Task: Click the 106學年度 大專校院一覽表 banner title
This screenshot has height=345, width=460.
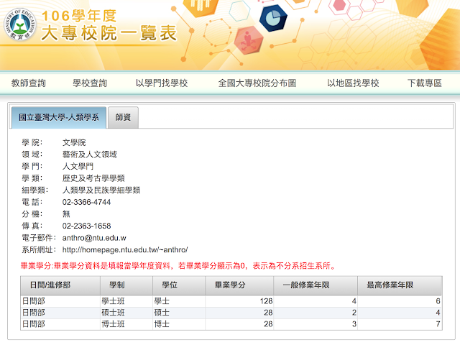Action: point(109,25)
